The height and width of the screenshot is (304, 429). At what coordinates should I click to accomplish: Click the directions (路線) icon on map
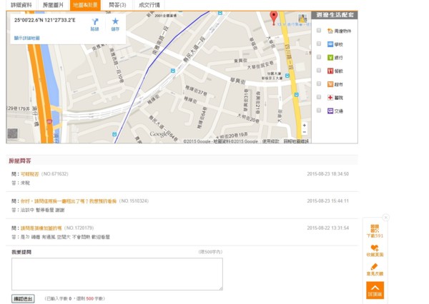point(94,22)
